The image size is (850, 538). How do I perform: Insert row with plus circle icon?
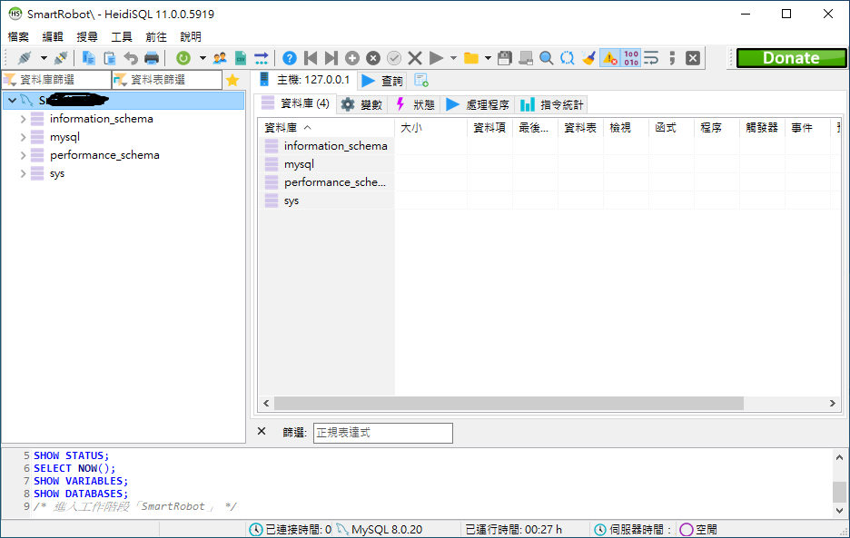pyautogui.click(x=352, y=58)
